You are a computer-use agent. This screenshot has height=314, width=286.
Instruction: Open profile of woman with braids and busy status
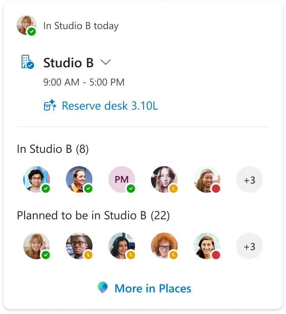coord(207,179)
